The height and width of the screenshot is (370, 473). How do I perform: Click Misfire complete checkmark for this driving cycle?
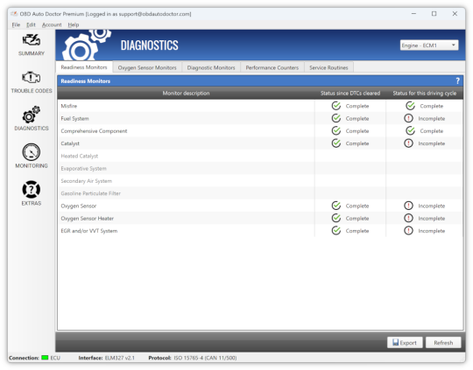pyautogui.click(x=410, y=106)
